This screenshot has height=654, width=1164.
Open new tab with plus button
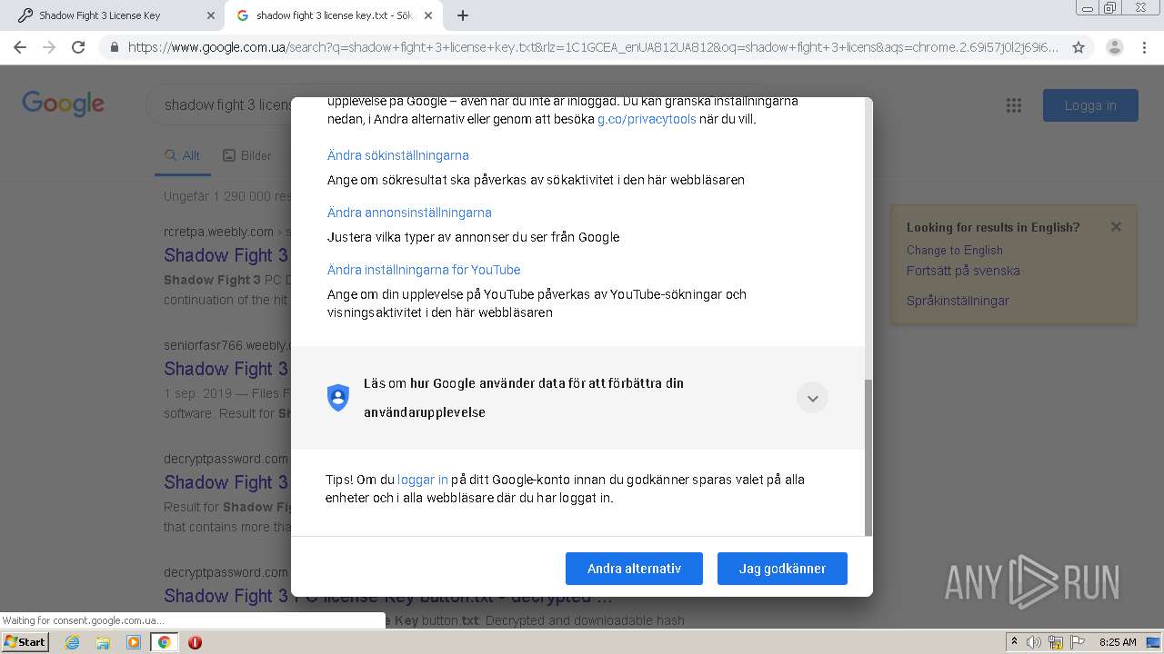463,15
